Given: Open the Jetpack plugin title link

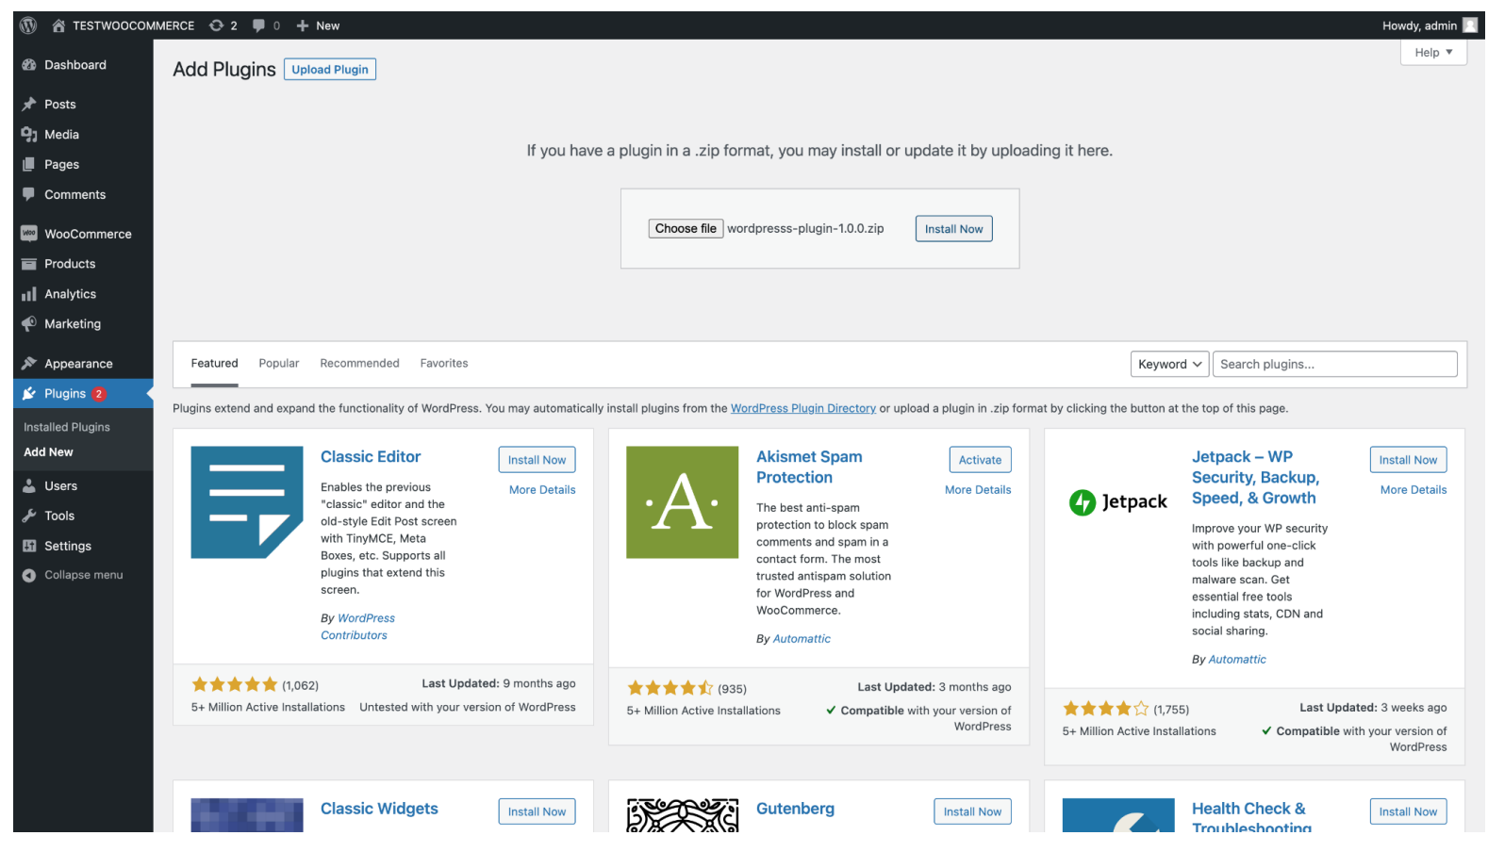Looking at the screenshot, I should 1255,478.
